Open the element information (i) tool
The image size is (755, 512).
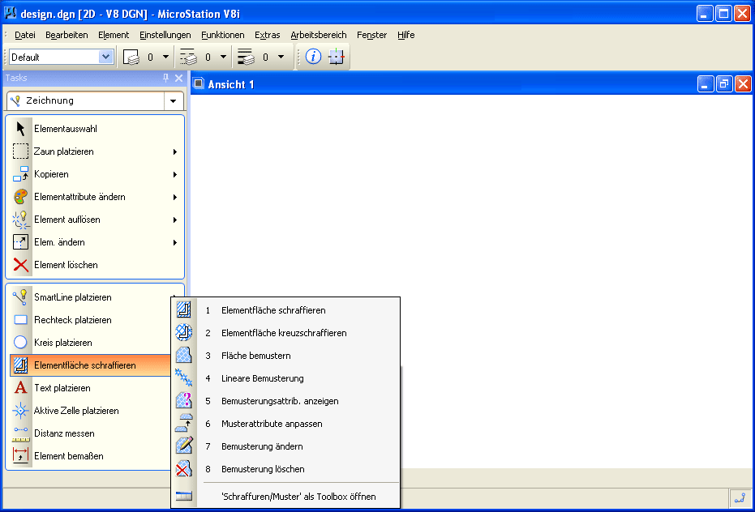pyautogui.click(x=313, y=57)
